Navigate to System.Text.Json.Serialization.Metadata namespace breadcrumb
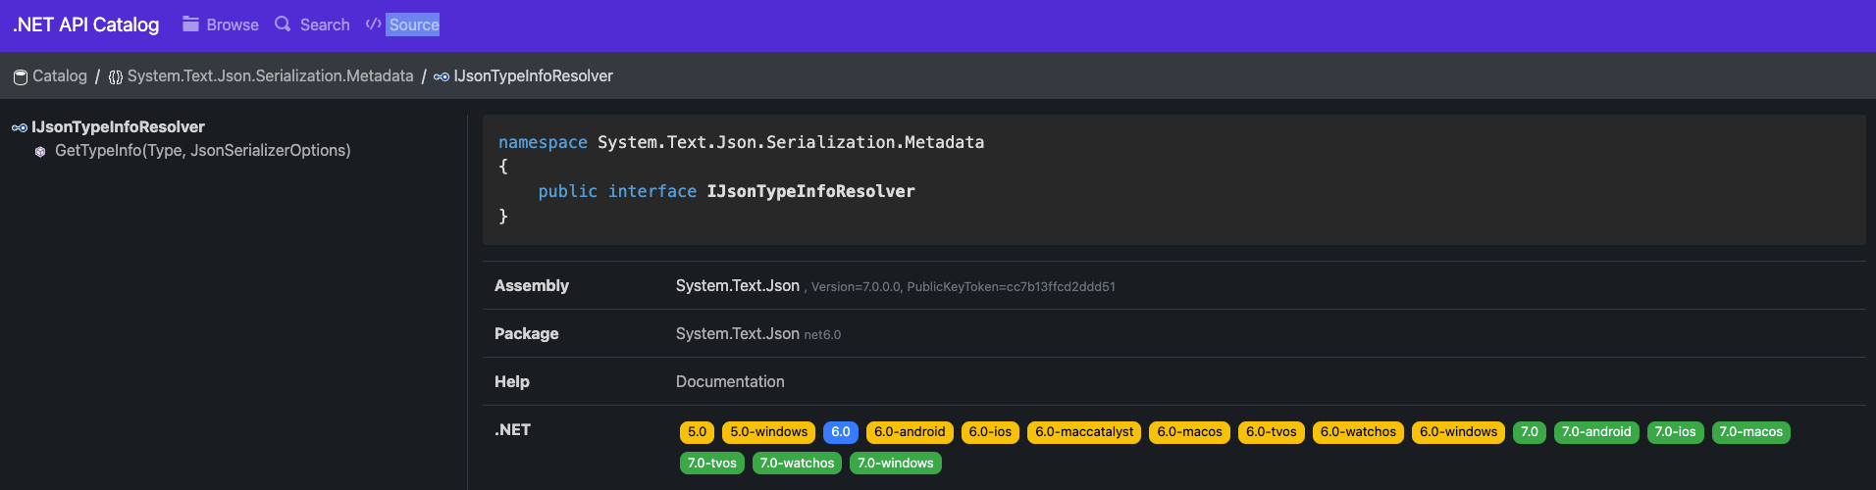 click(270, 75)
